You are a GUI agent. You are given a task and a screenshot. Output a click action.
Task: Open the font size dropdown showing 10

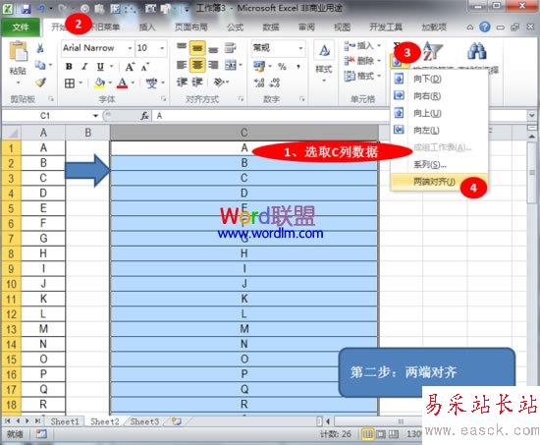[162, 48]
